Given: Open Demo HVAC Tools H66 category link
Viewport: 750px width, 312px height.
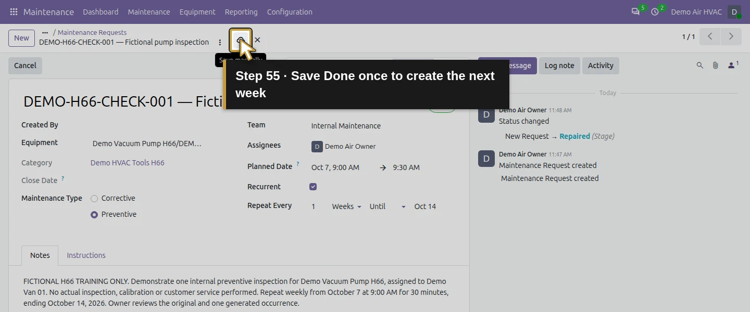Looking at the screenshot, I should point(128,163).
